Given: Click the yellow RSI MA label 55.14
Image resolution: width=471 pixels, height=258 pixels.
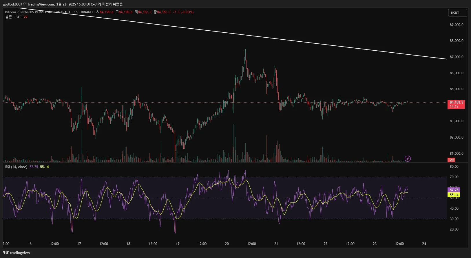Looking at the screenshot, I should (x=454, y=195).
